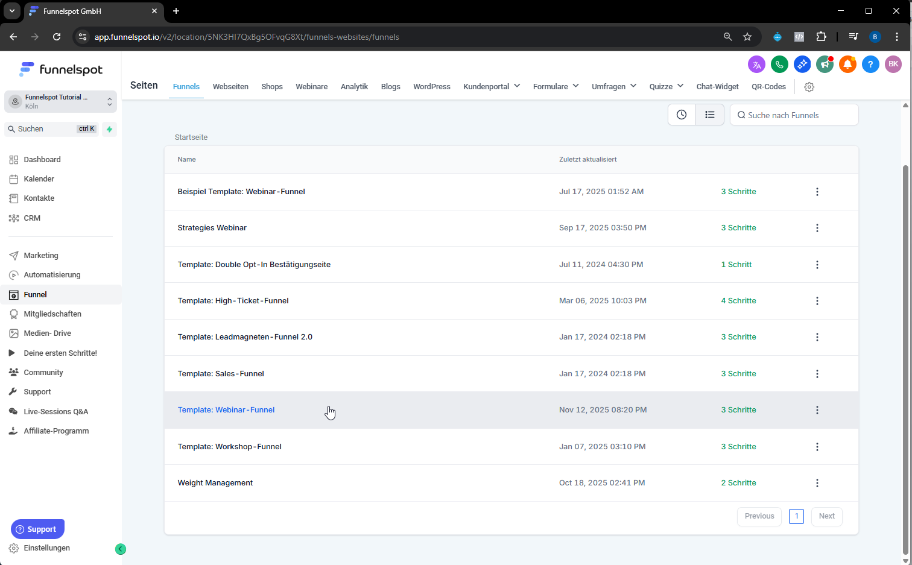Open the megaphone announcements icon

coord(825,64)
